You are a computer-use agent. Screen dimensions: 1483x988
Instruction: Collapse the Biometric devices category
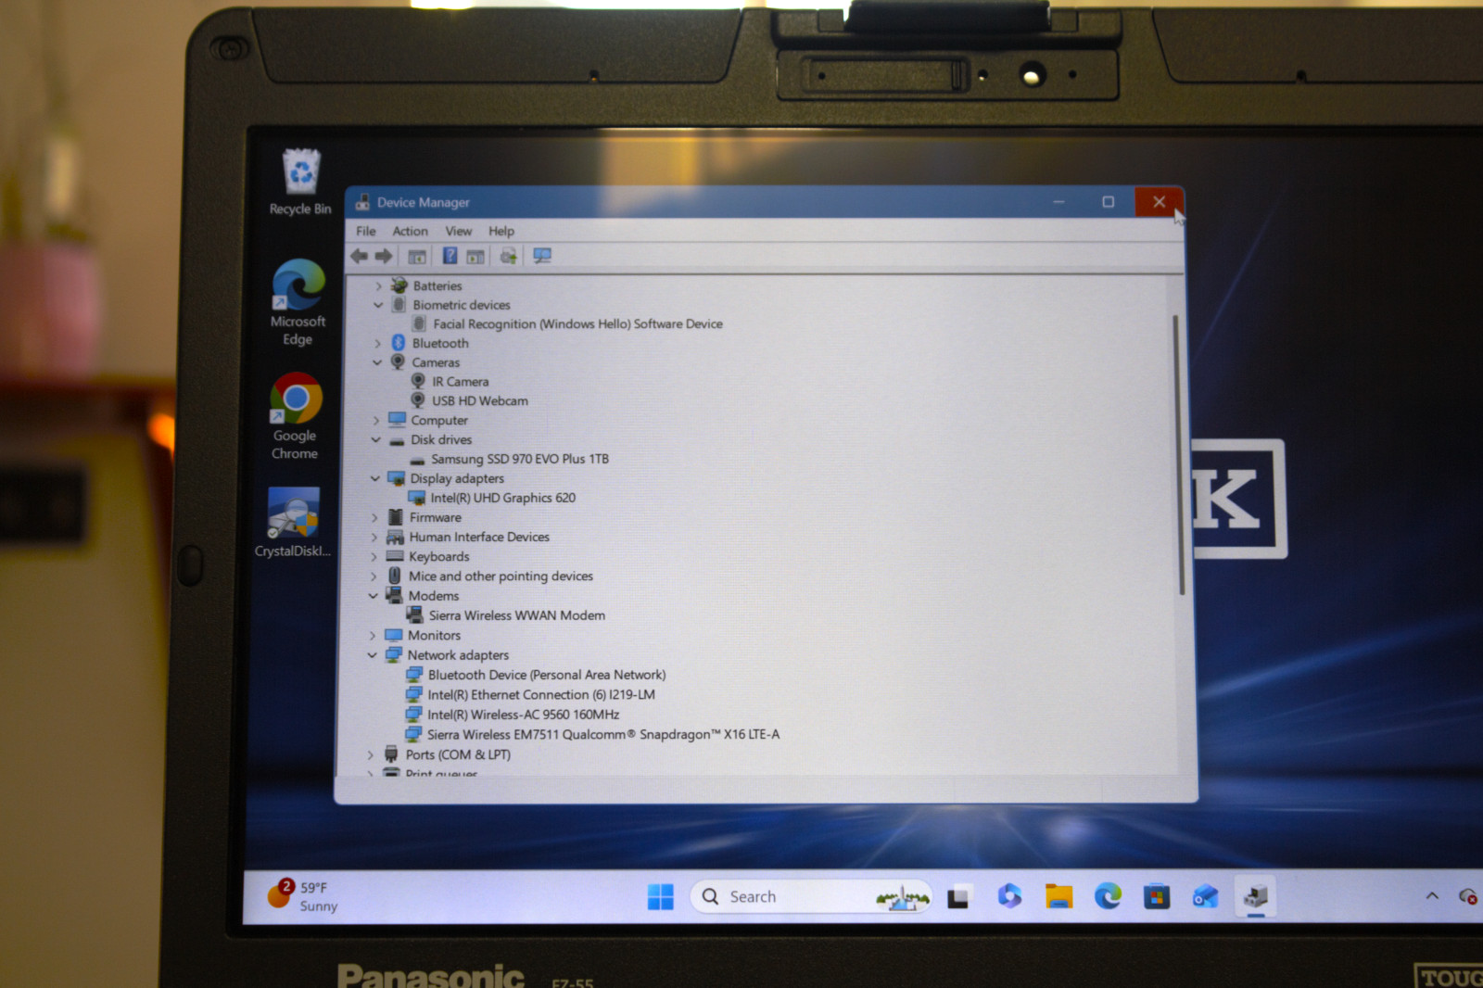(378, 305)
